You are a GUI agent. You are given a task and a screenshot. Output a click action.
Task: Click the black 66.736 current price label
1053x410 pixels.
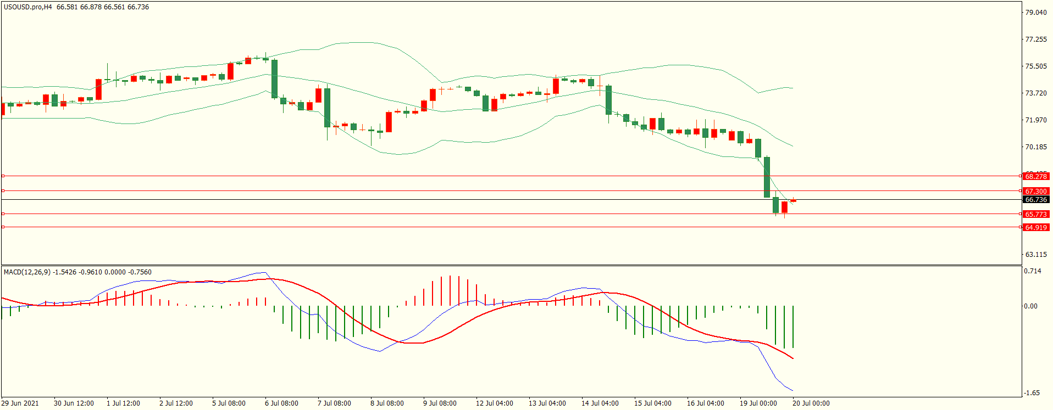[1036, 200]
